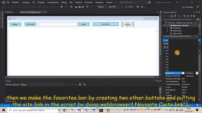
Task: Close the color picker popup with X
Action: (x=199, y=40)
